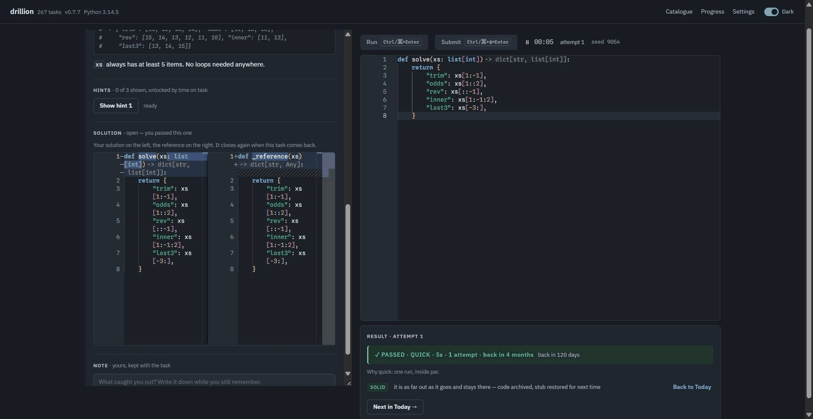Pause the task timer
The height and width of the screenshot is (419, 813).
pos(527,42)
